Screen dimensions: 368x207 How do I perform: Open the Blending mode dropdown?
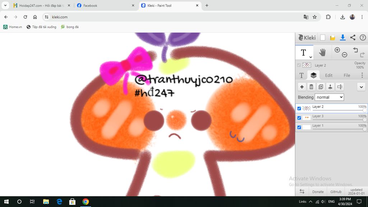pos(329,97)
